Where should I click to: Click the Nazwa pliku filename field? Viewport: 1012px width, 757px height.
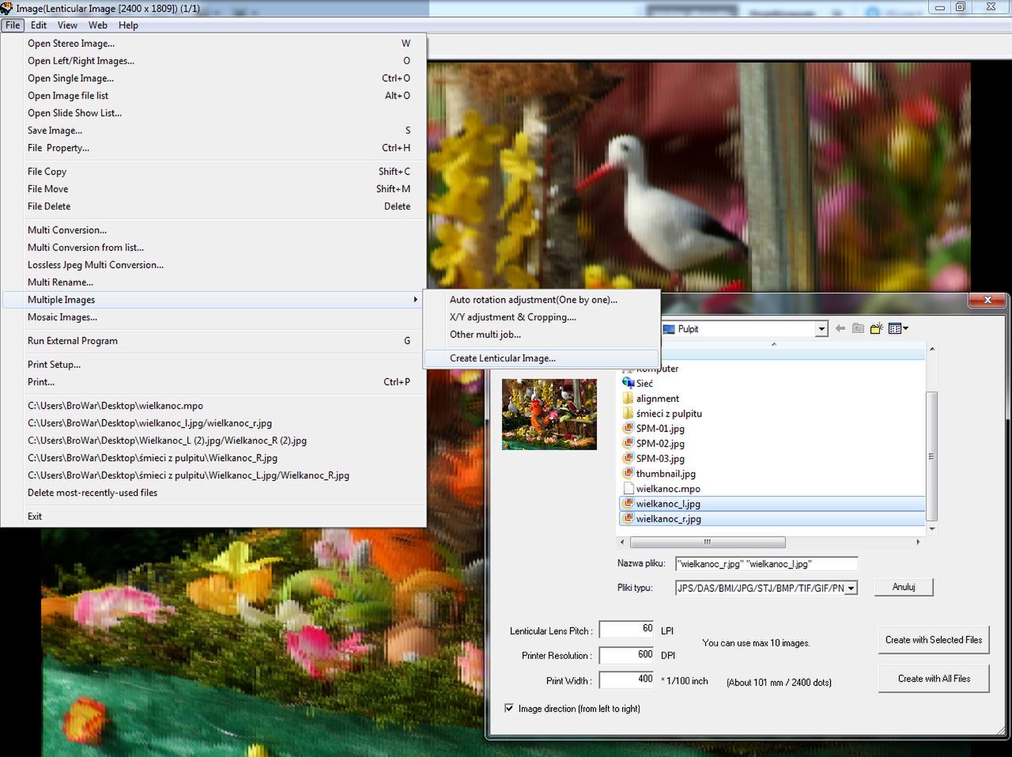[766, 564]
